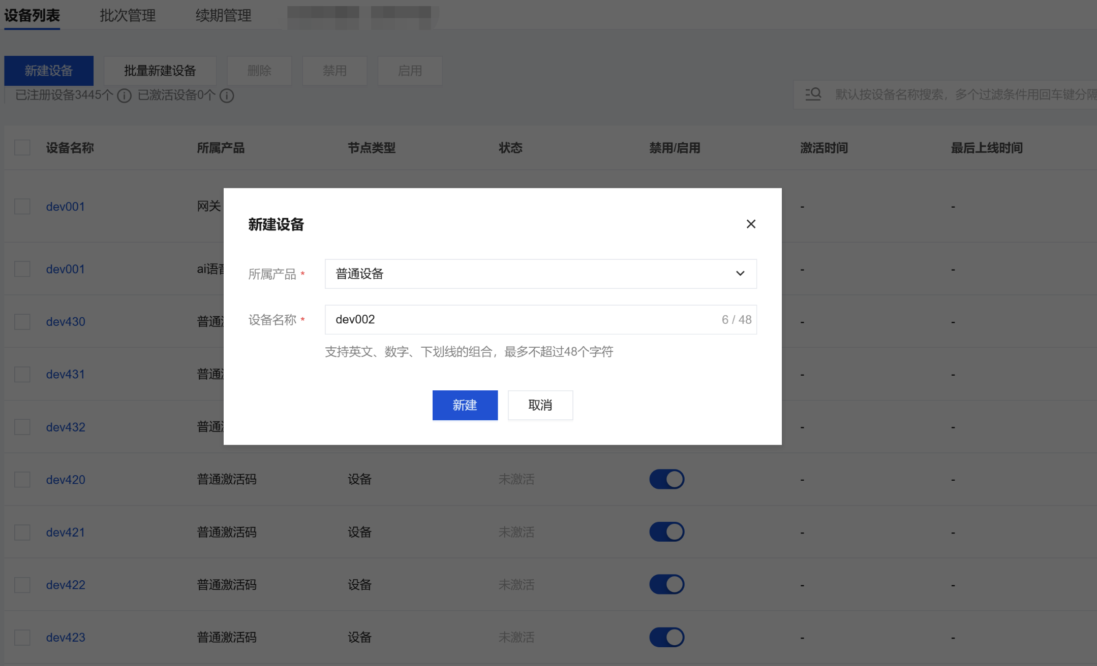Expand the 所属产品 dropdown chevron
This screenshot has width=1097, height=666.
[740, 274]
